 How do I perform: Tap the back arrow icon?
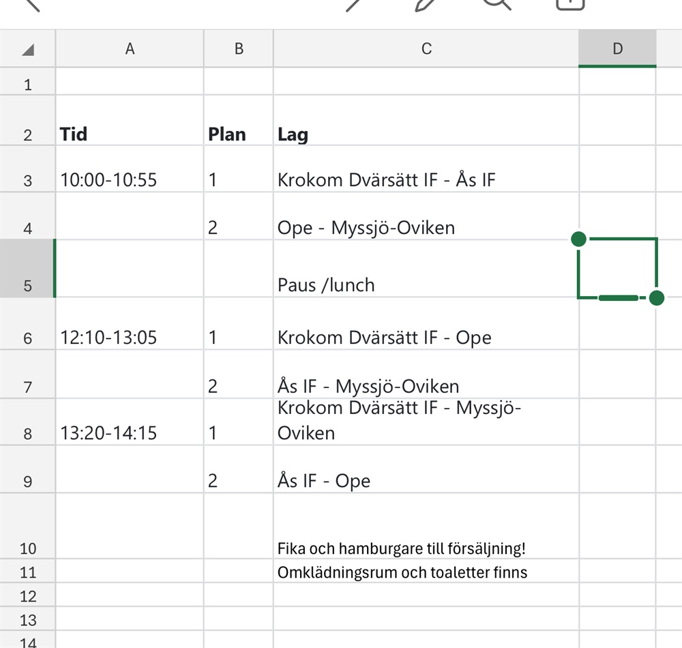click(x=31, y=4)
